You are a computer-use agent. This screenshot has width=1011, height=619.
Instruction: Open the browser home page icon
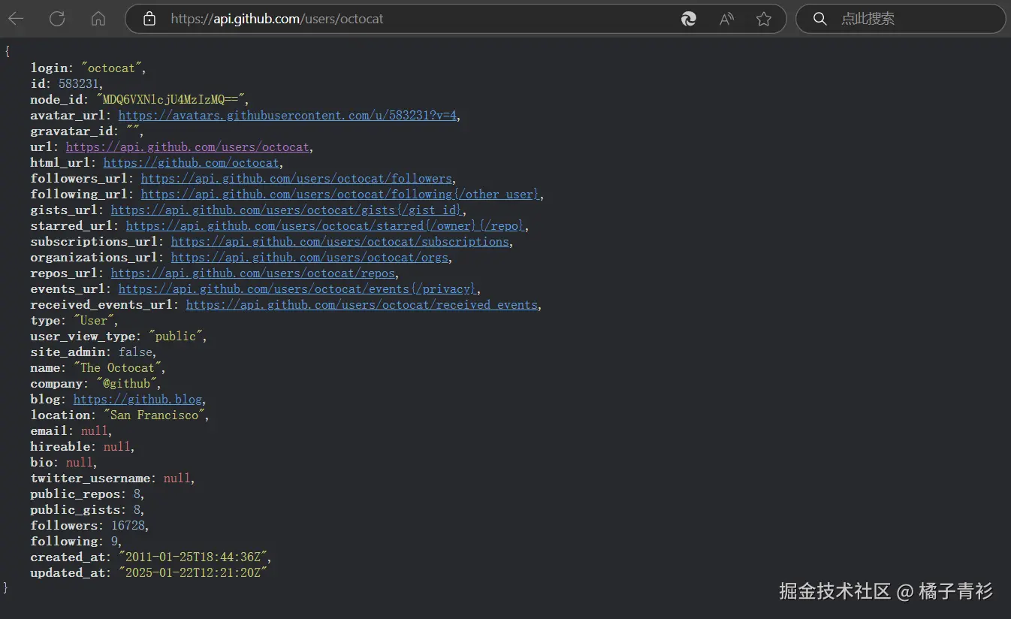point(98,19)
